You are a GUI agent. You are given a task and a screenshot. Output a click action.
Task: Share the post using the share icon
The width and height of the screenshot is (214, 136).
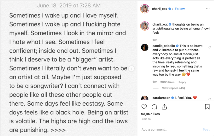(x=164, y=107)
